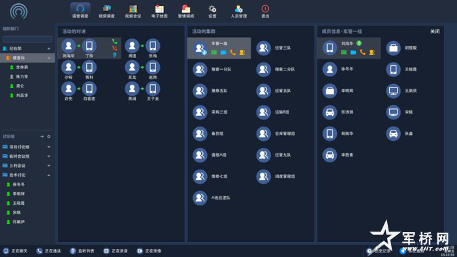Click the department search input field

(27, 39)
